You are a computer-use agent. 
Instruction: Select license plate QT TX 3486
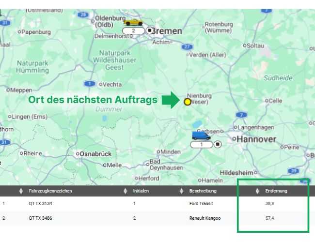point(40,218)
